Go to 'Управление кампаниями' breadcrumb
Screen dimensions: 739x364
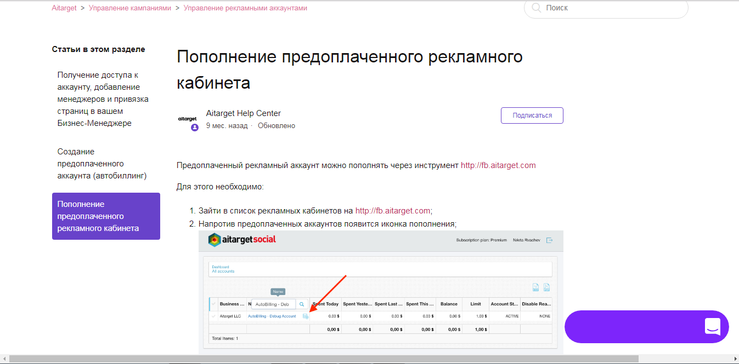(130, 8)
